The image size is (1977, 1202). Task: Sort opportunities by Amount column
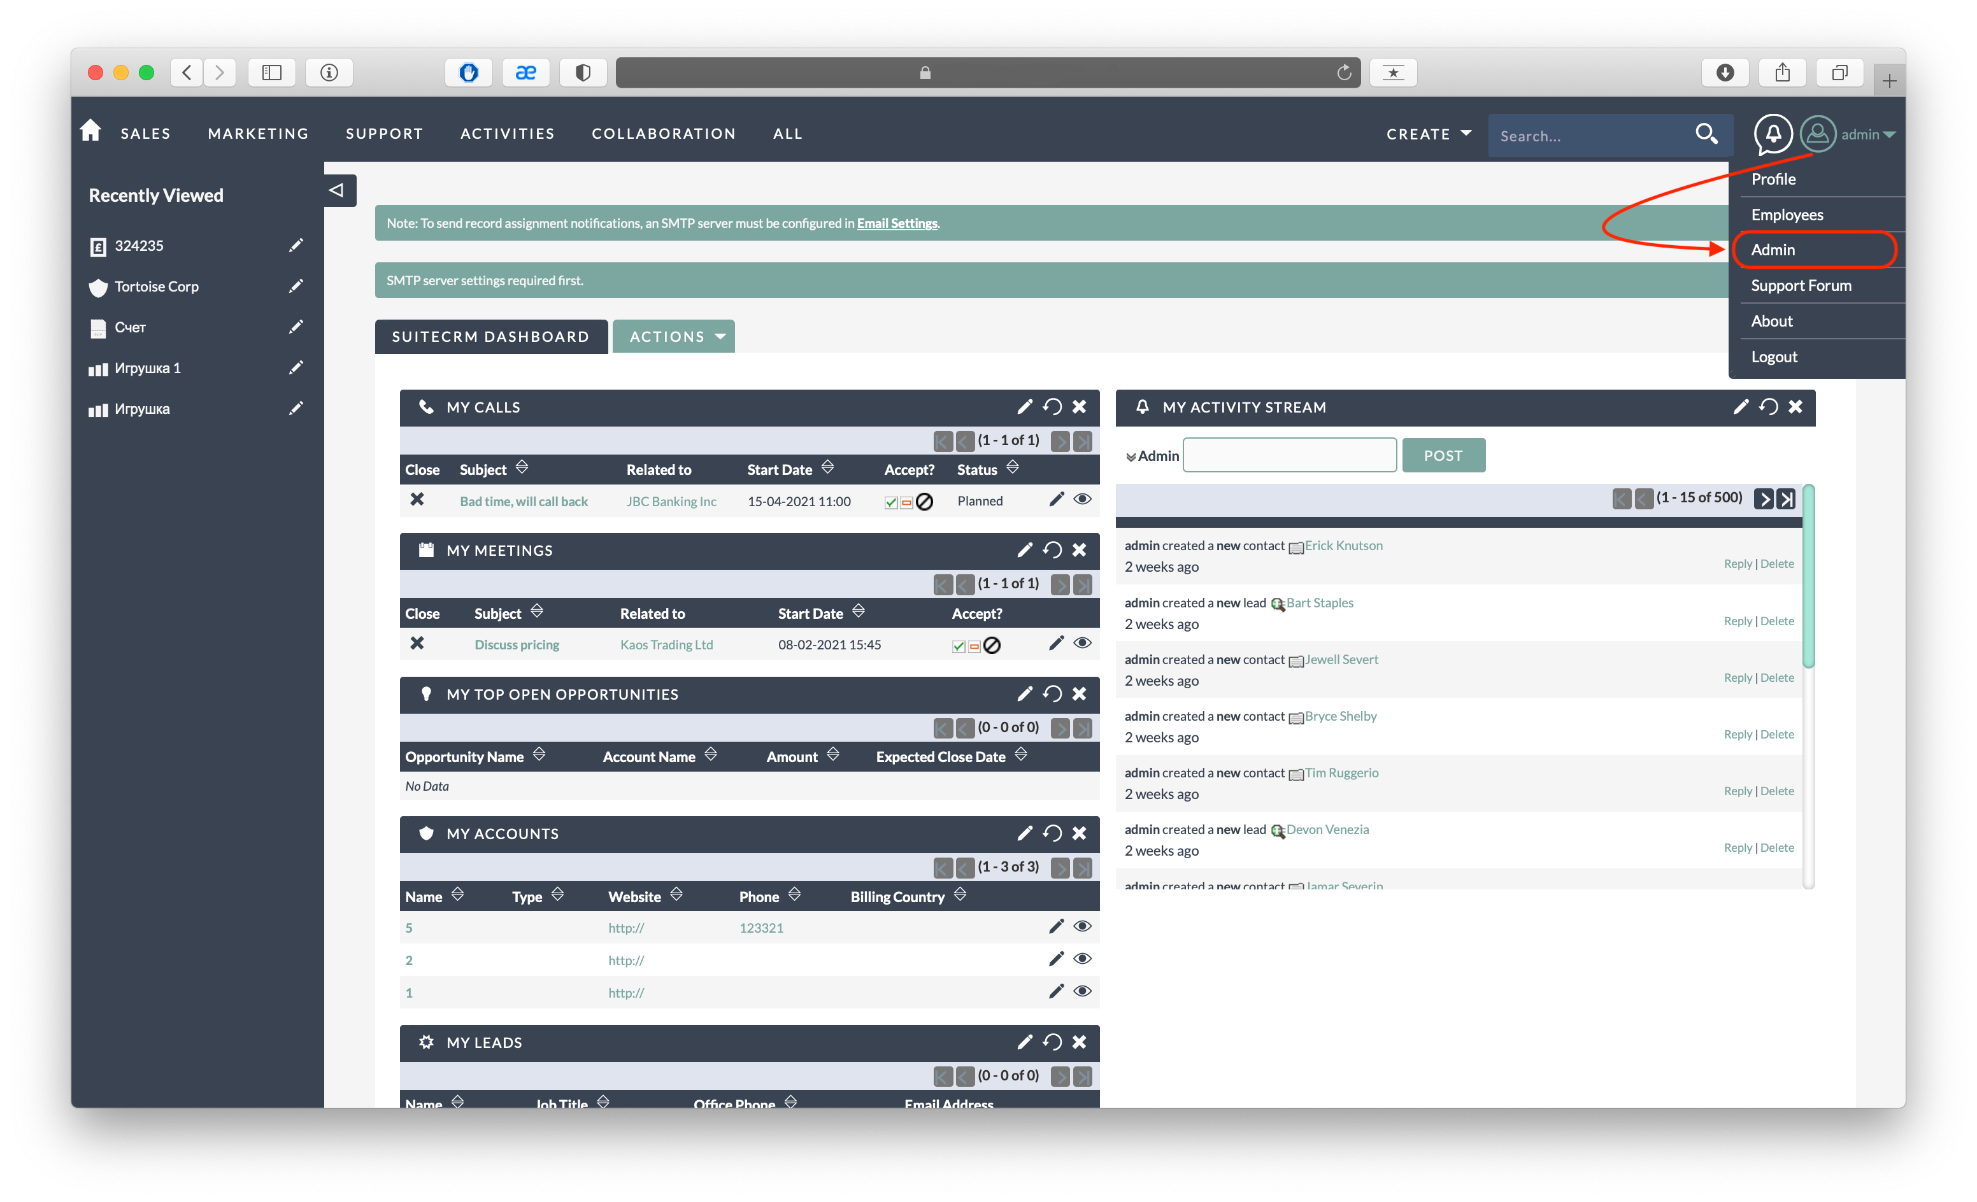(832, 754)
